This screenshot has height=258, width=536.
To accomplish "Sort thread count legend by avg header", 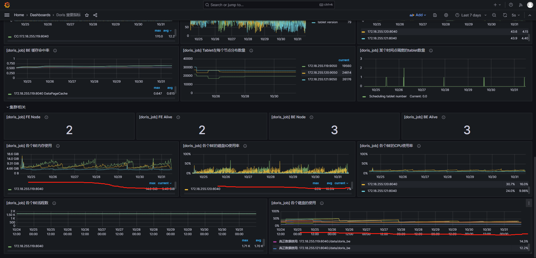I will (258, 240).
